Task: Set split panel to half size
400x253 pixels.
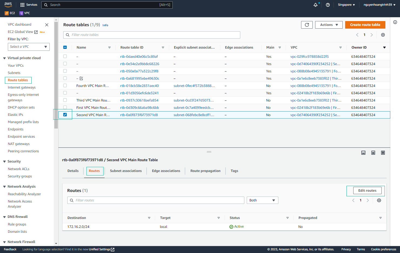Action: (x=373, y=153)
